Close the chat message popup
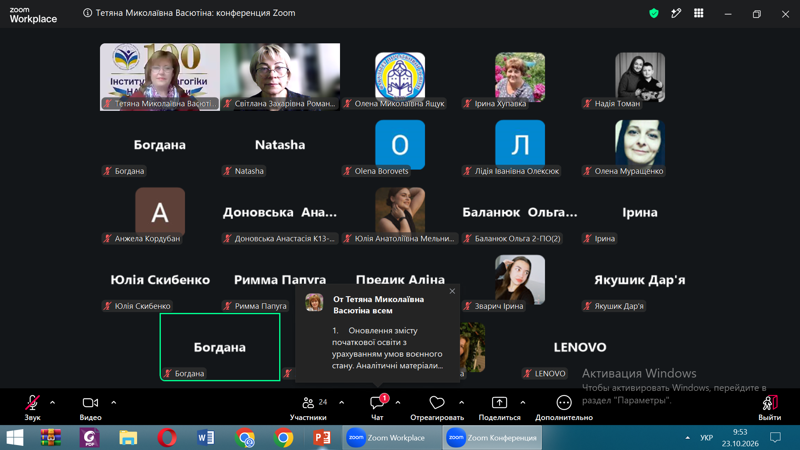800x450 pixels. 452,291
